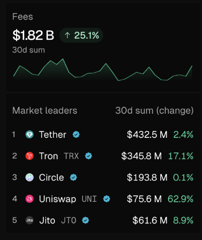Image resolution: width=202 pixels, height=240 pixels.
Task: Click the verified badge next to JTO
Action: (x=86, y=220)
